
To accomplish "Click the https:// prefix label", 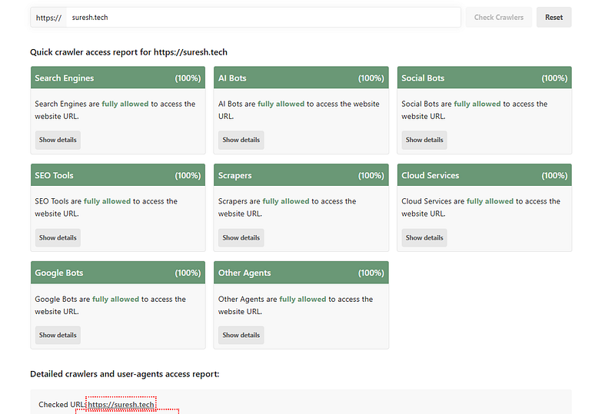I will 48,18.
